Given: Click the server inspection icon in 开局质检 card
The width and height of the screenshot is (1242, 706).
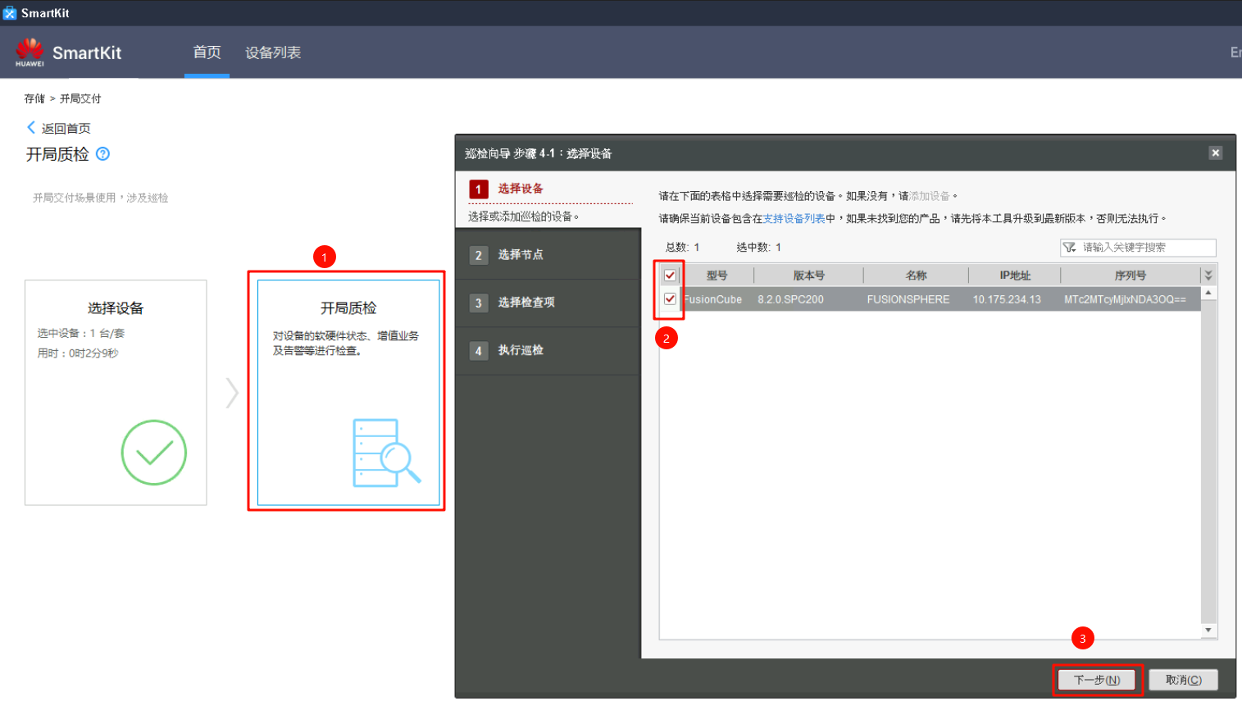Looking at the screenshot, I should click(385, 453).
